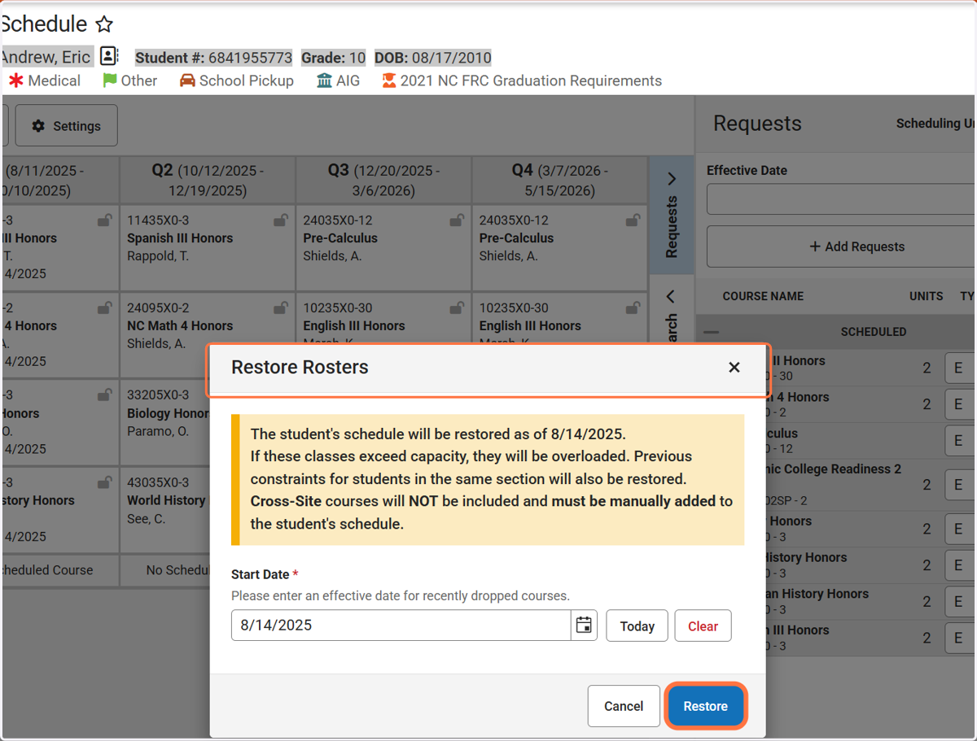The height and width of the screenshot is (741, 977).
Task: Select the Q3 column header
Action: pos(383,180)
